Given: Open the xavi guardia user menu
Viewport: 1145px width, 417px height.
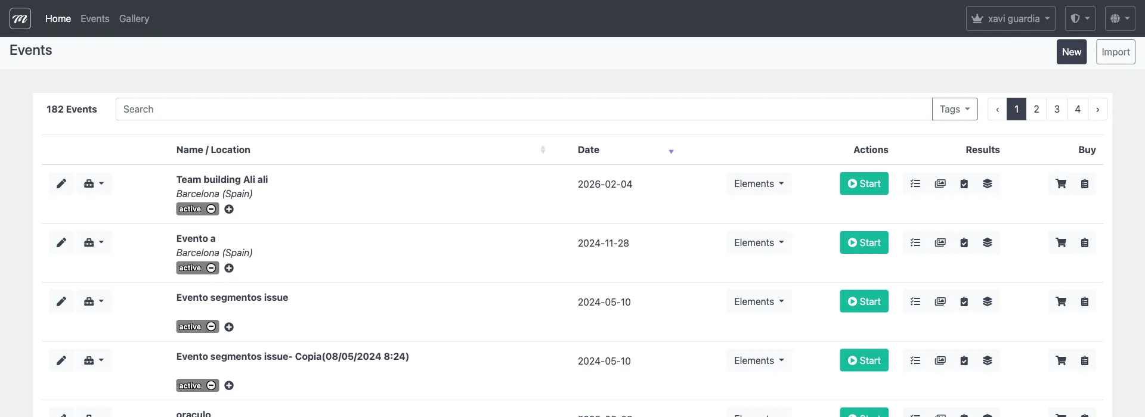Looking at the screenshot, I should [1010, 18].
